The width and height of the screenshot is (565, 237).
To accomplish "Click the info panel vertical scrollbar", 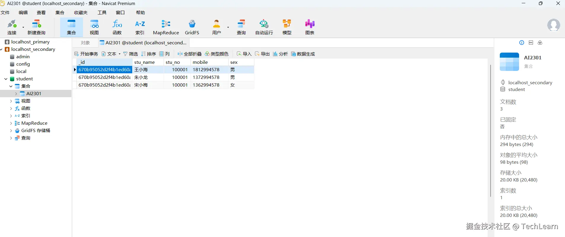I will pyautogui.click(x=491, y=130).
